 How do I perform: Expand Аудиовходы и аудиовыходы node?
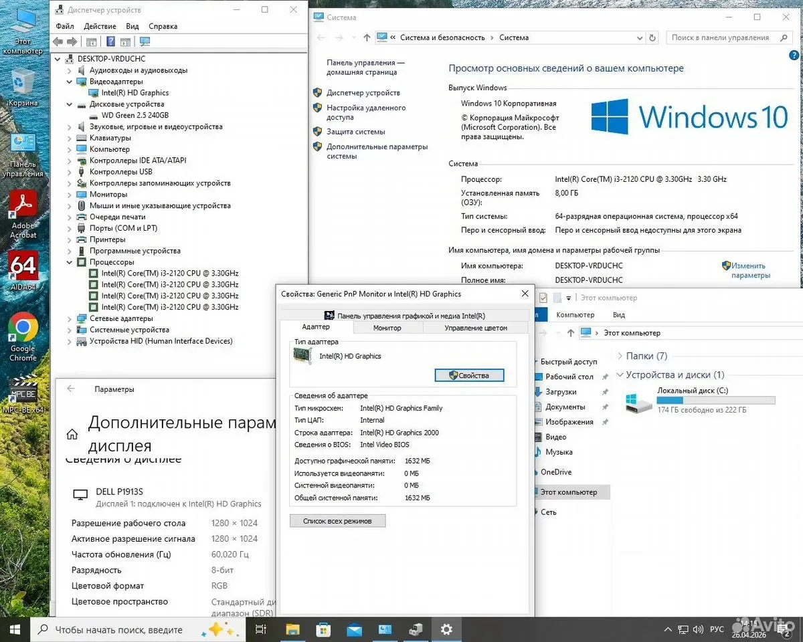(69, 70)
